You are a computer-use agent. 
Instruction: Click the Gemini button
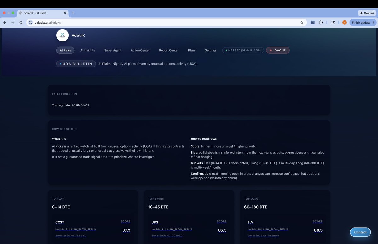tap(367, 13)
